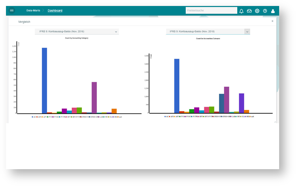Expand the Nov. 2018 Kontoauszug-Saldo dropdown arrow
This screenshot has width=296, height=186.
pyautogui.click(x=247, y=32)
